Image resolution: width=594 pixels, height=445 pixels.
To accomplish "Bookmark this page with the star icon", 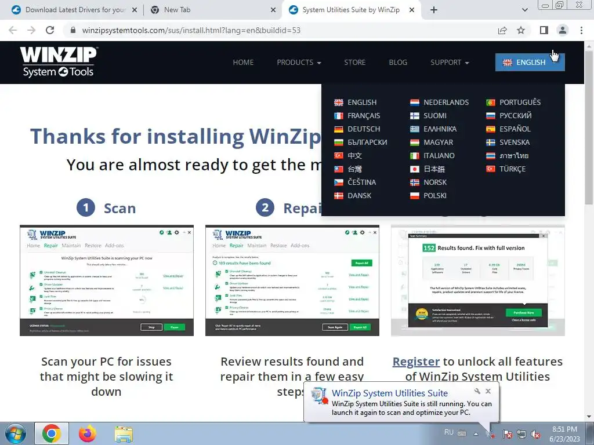I will (x=521, y=30).
